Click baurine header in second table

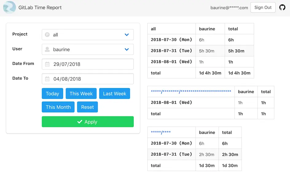246,91
